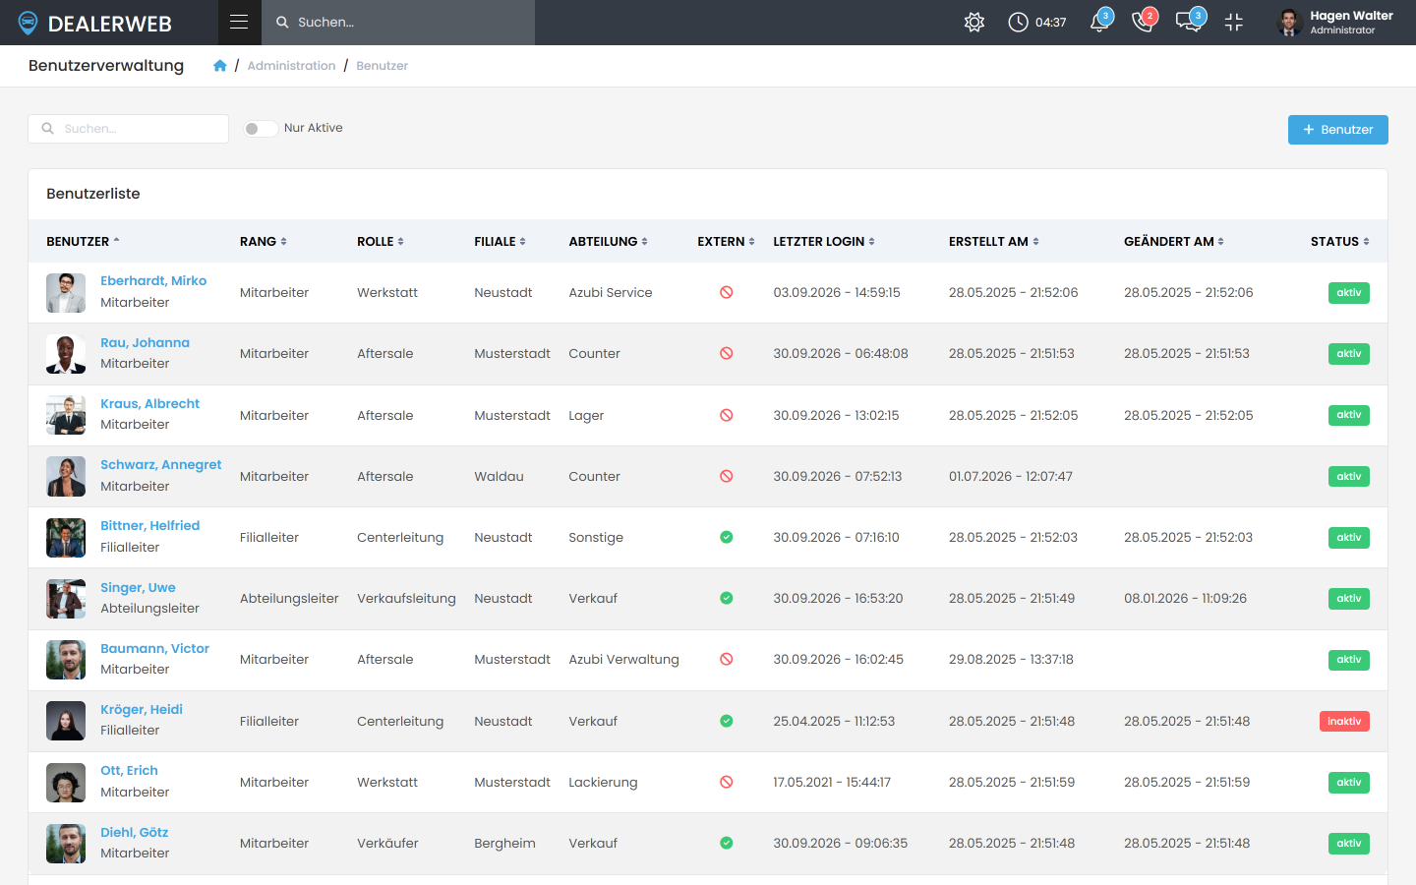Click the Benutzer breadcrumb item
Screen dimensions: 1416x885
(382, 66)
